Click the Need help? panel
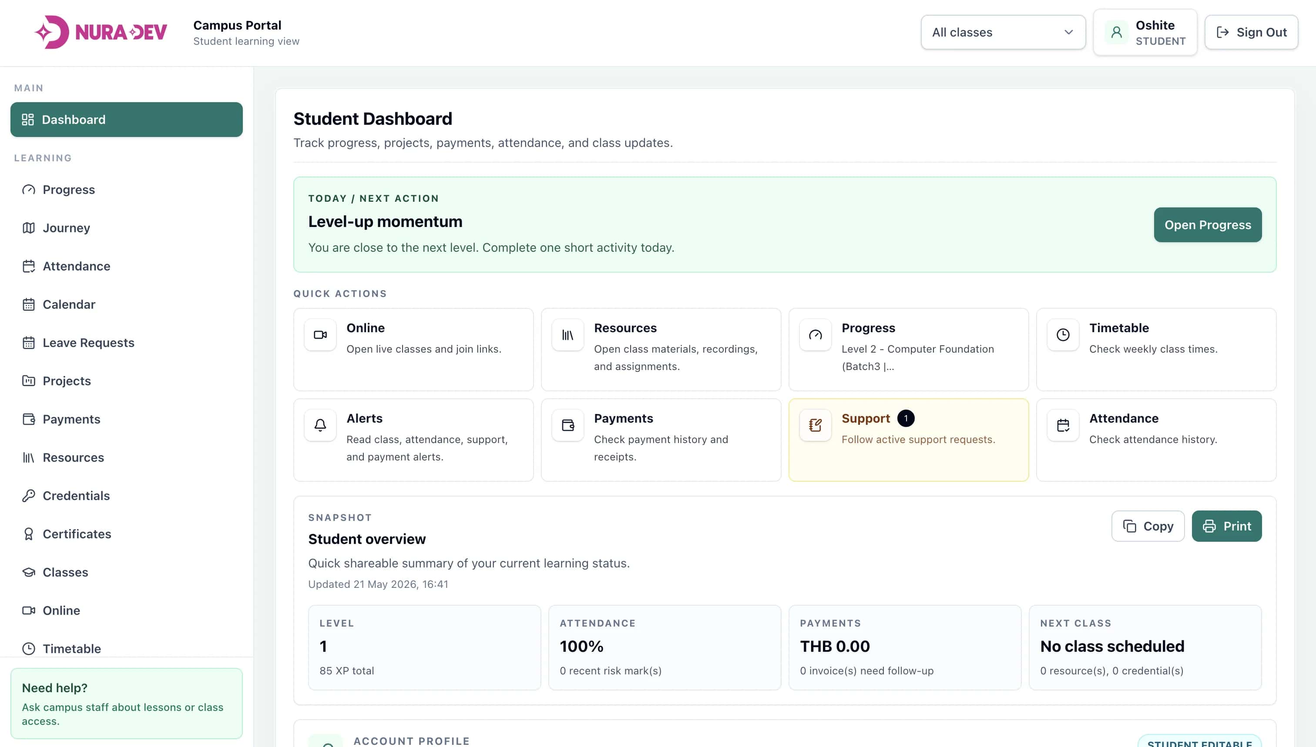1316x747 pixels. (126, 704)
